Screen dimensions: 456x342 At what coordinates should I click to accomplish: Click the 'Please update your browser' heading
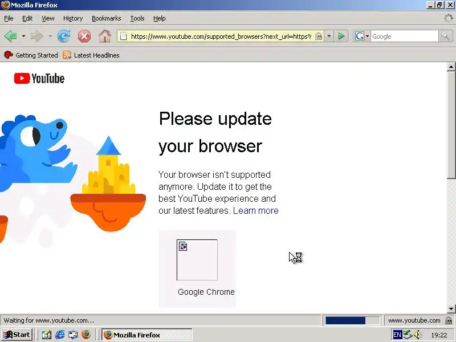215,132
